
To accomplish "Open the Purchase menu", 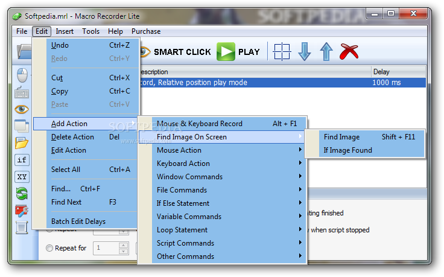I will [146, 31].
